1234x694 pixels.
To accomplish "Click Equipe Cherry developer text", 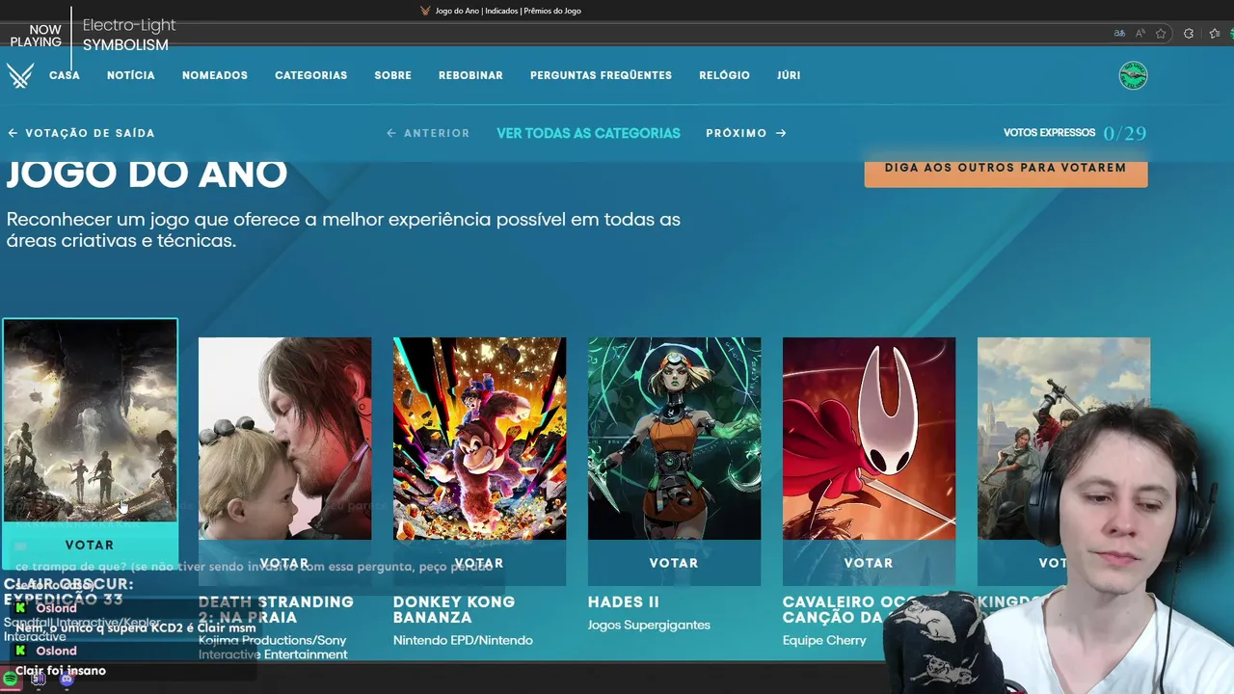I will click(824, 640).
